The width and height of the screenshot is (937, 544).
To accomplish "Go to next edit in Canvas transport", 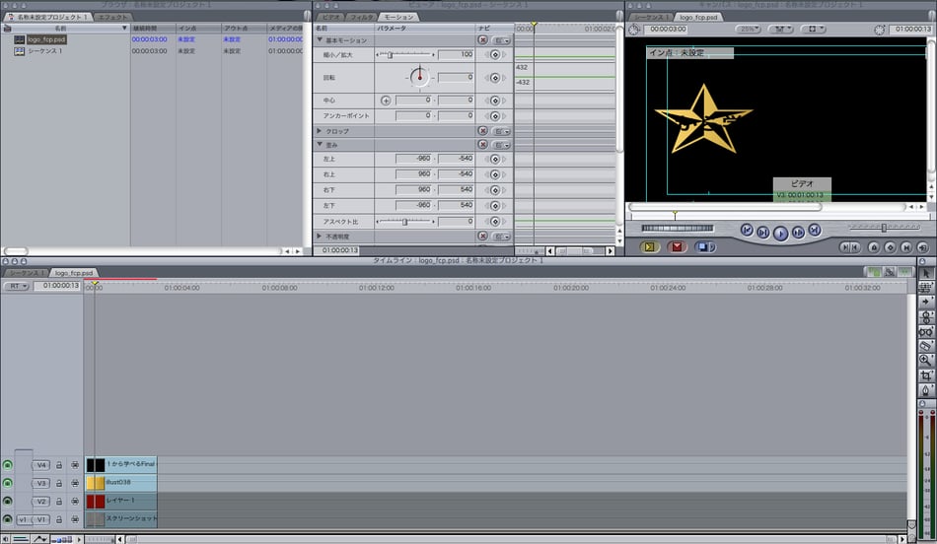I will coord(815,230).
